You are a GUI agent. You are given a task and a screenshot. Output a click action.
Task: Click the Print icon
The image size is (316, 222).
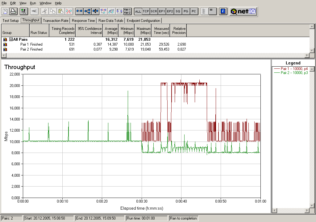coord(13,11)
